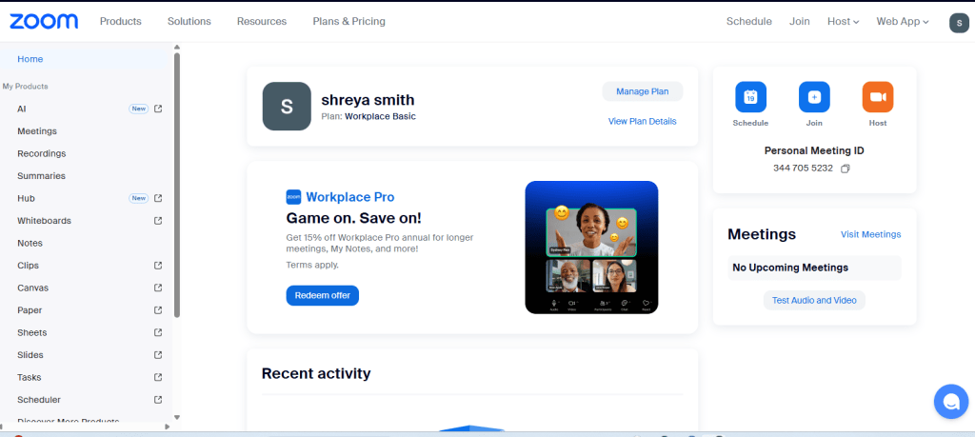
Task: Click the Redeem offer button
Action: point(322,295)
